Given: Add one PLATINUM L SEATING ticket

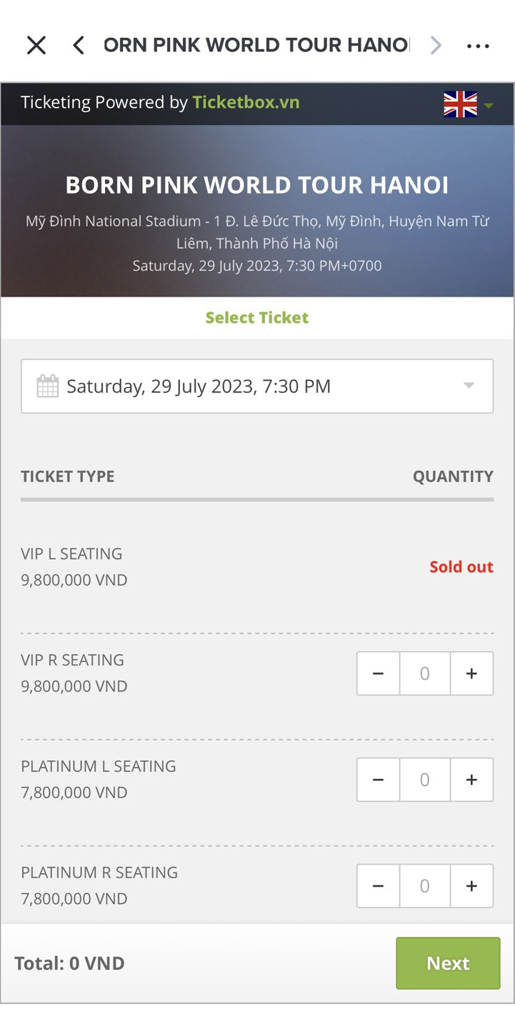Looking at the screenshot, I should [471, 780].
